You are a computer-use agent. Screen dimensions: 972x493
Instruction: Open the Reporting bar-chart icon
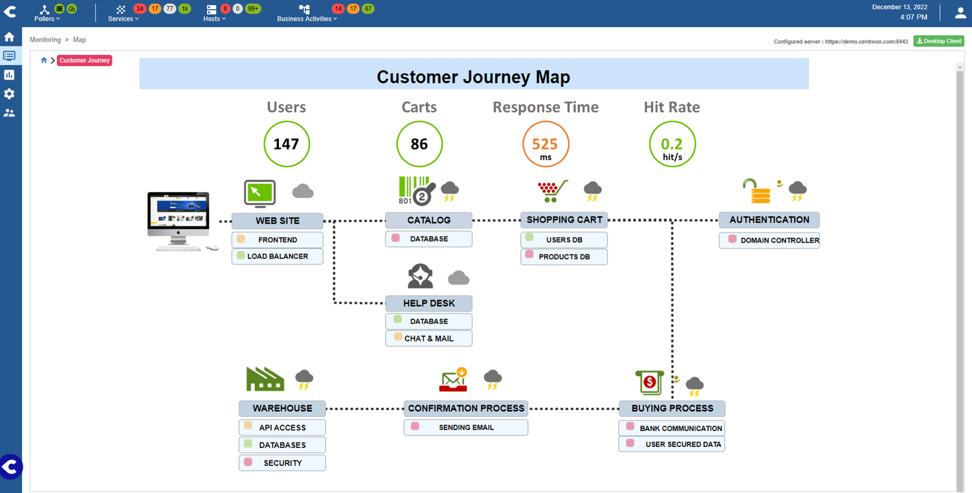point(10,74)
